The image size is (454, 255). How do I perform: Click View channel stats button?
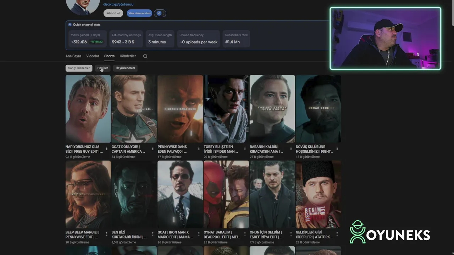click(x=139, y=13)
